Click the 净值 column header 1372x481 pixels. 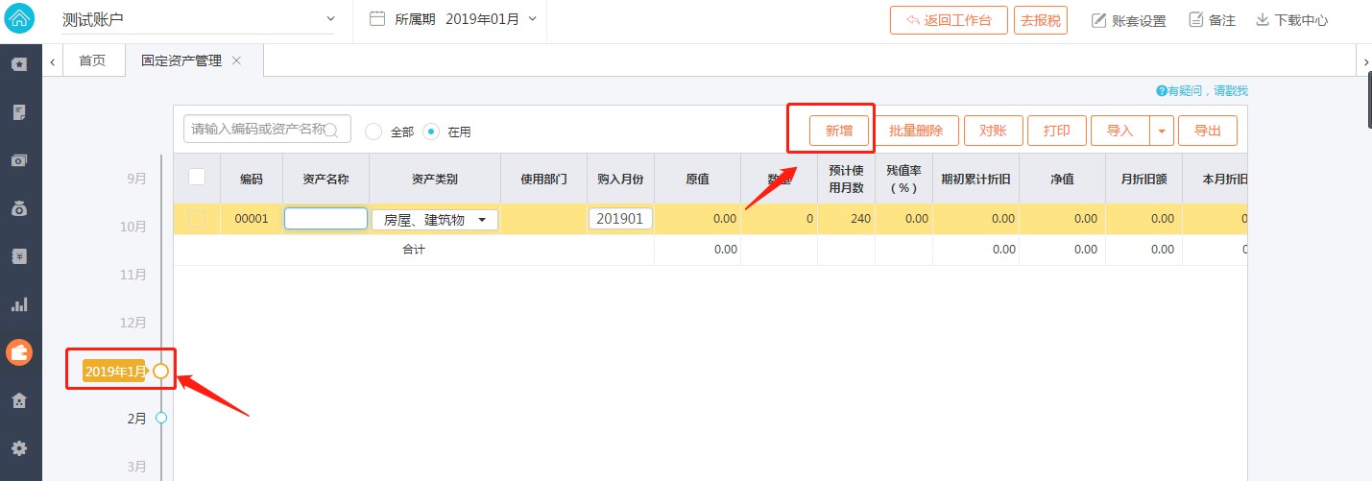tap(1062, 179)
